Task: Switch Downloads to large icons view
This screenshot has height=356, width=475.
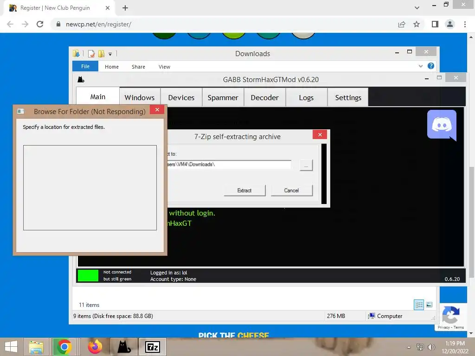Action: [429, 305]
